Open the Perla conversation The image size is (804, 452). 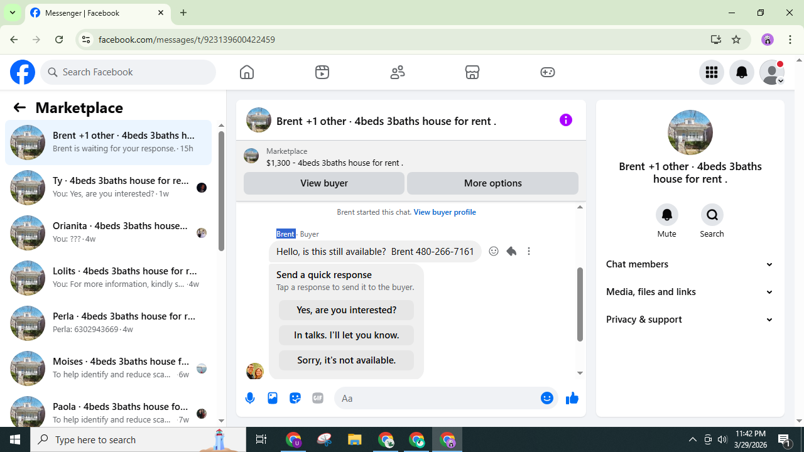(108, 323)
